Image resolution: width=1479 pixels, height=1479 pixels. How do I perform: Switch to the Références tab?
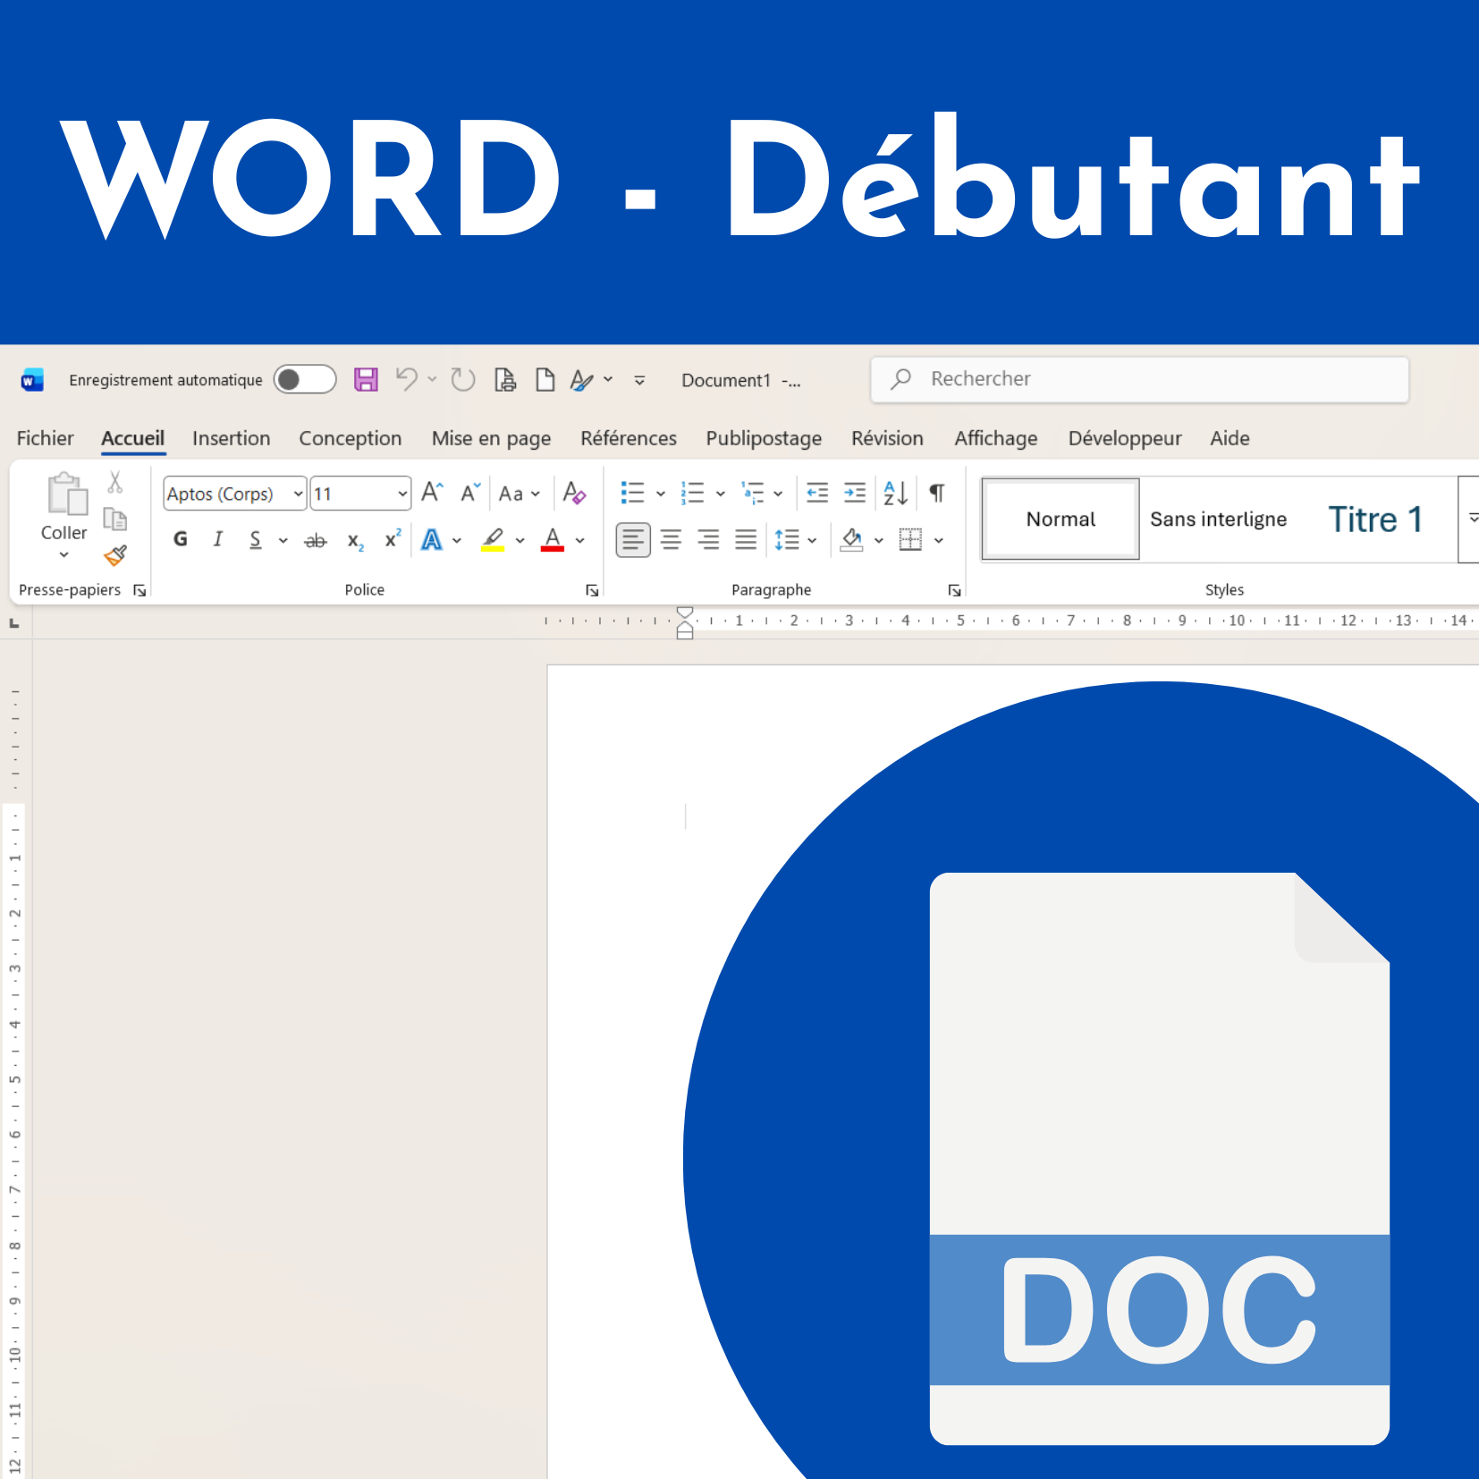click(x=629, y=438)
